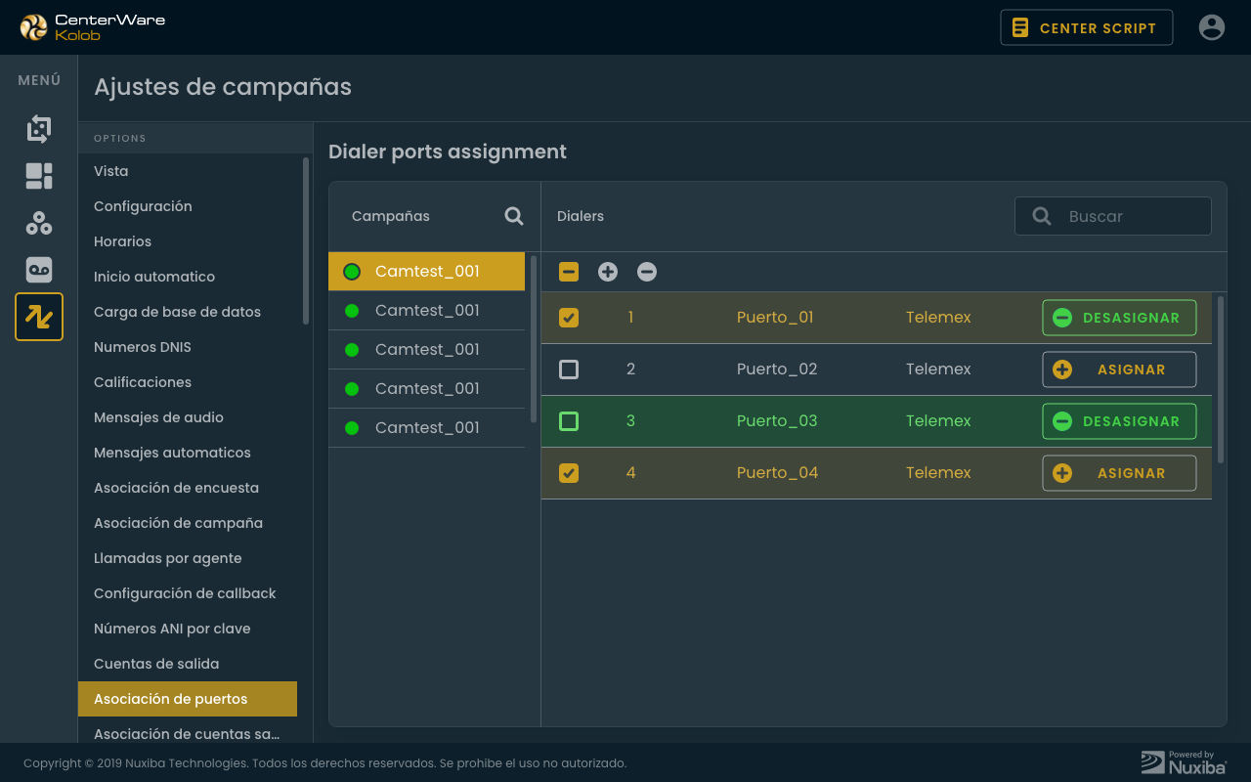
Task: Open Números ANI por clave
Action: click(x=188, y=629)
